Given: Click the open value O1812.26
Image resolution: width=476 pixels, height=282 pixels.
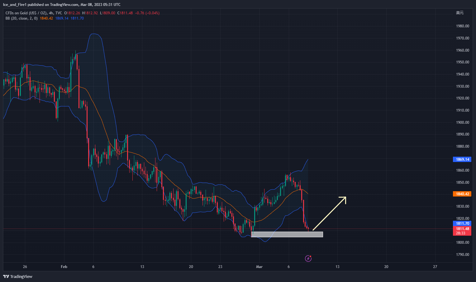Looking at the screenshot, I should pyautogui.click(x=72, y=13).
